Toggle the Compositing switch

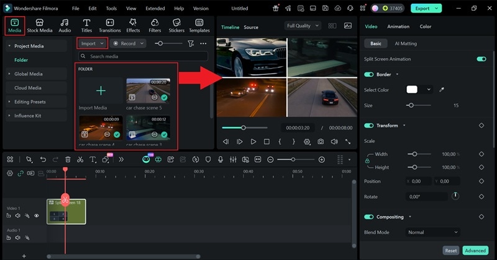coord(368,217)
